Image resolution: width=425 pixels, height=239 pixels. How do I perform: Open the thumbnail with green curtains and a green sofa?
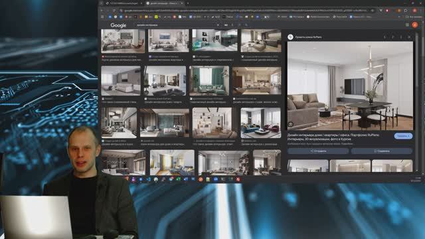[209, 81]
